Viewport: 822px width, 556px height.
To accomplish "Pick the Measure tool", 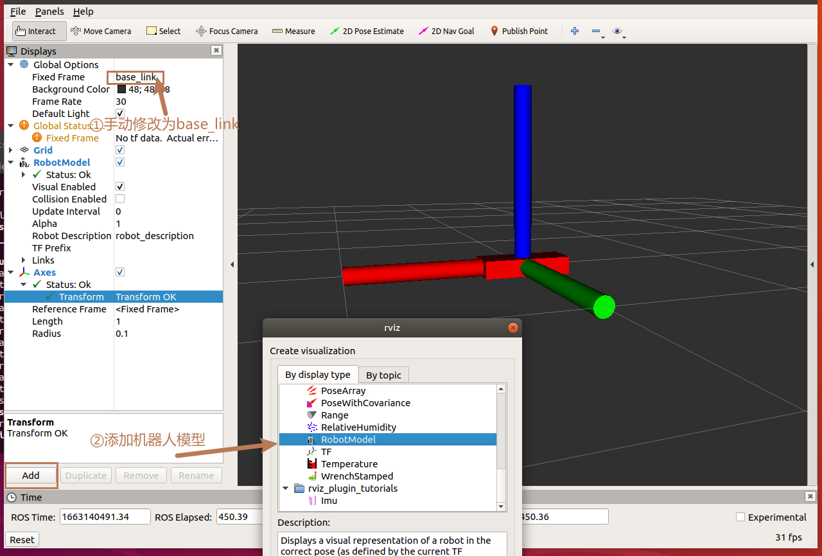I will tap(293, 31).
